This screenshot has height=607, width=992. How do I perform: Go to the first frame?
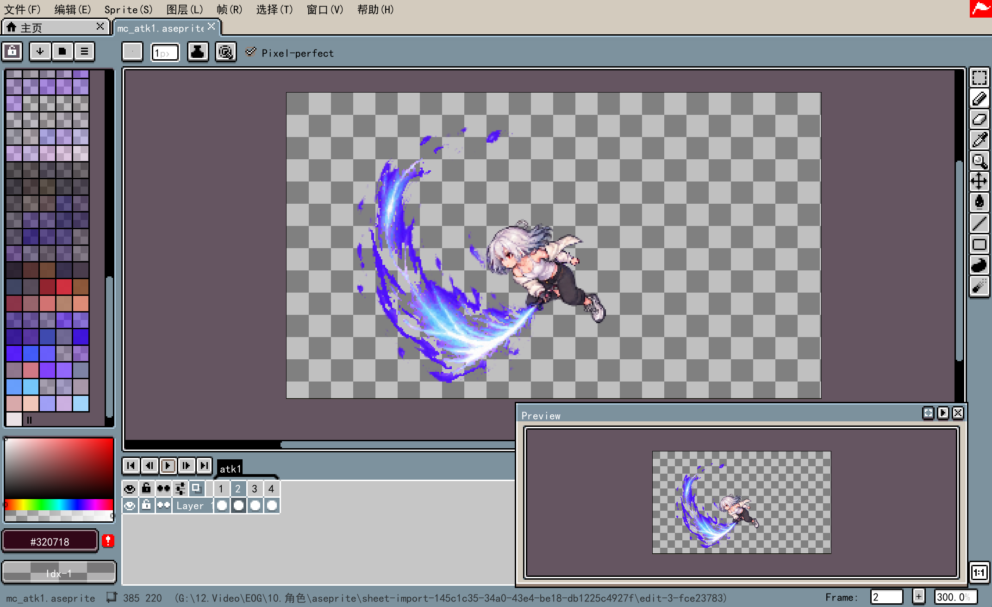131,466
